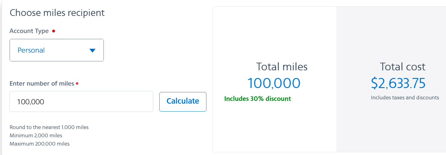
Task: Click the "Enter number of miles" label
Action: click(x=42, y=83)
